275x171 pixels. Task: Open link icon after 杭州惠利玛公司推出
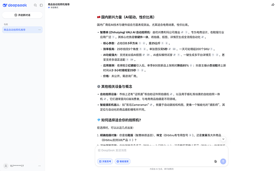click(x=182, y=32)
